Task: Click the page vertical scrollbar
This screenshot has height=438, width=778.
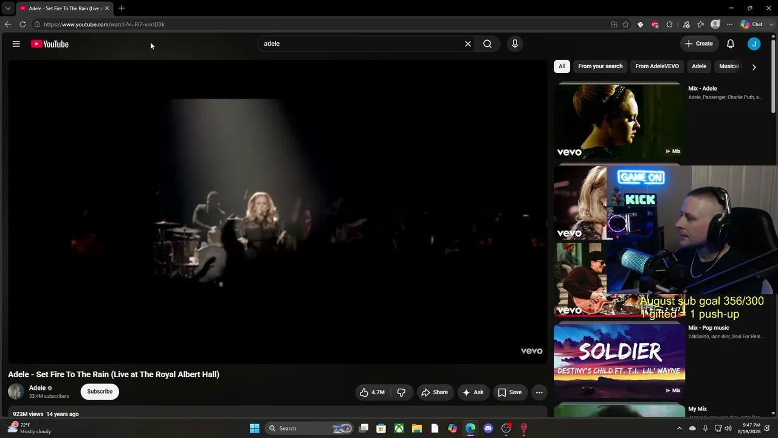Action: click(773, 76)
